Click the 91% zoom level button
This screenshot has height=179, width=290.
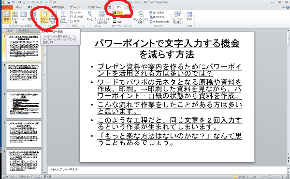(x=253, y=177)
